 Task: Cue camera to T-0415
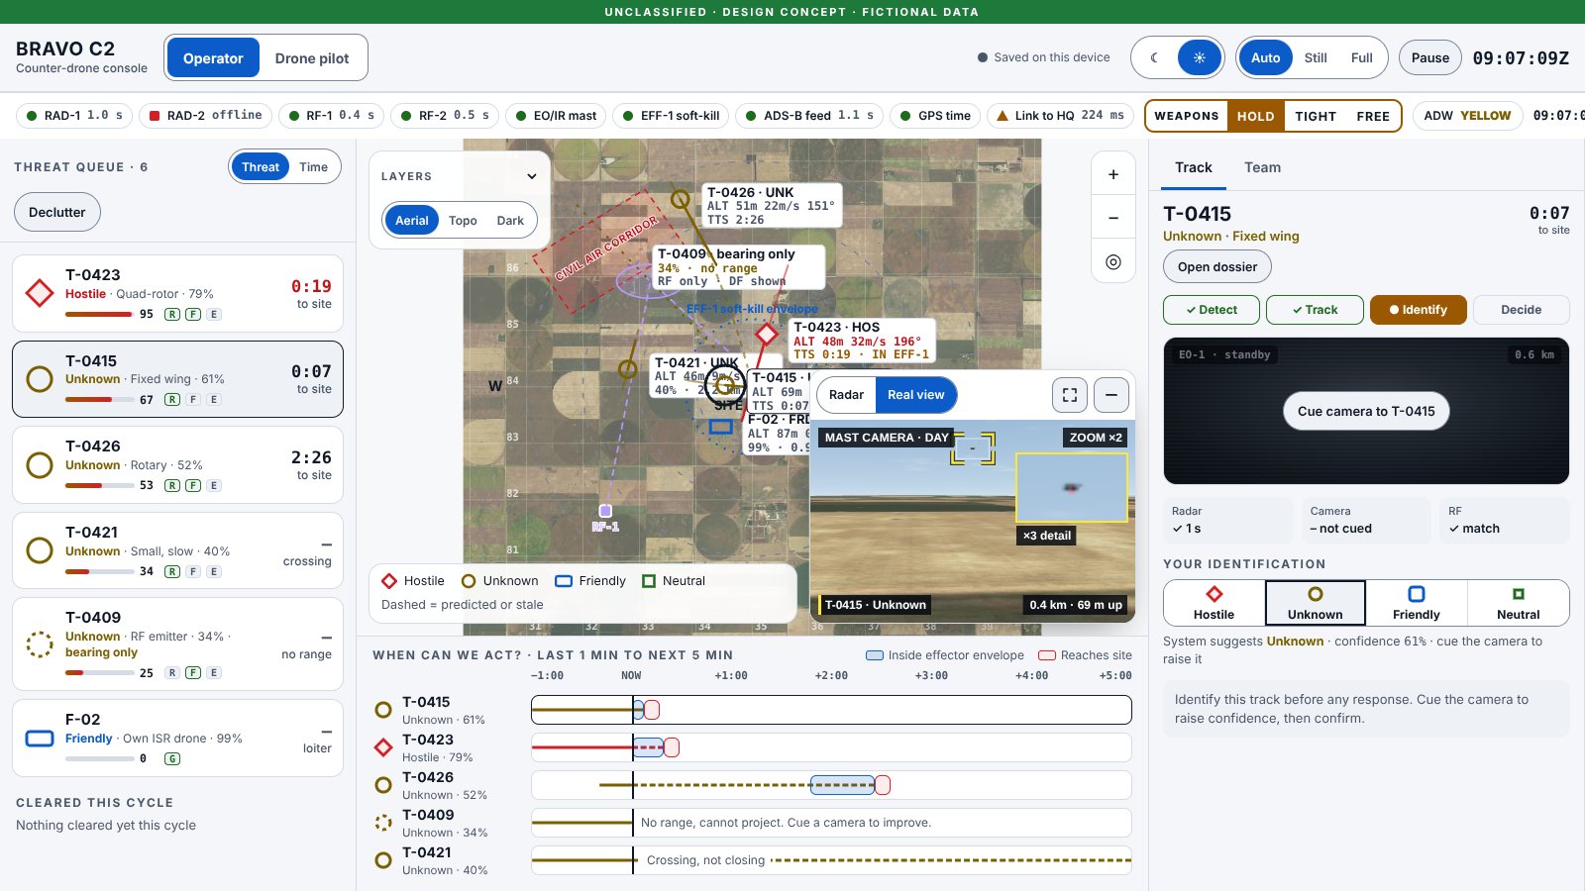[x=1366, y=411]
